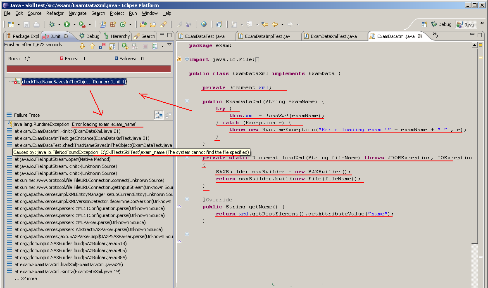488x288 pixels.
Task: Click the Print icon in the toolbar
Action: click(x=36, y=24)
